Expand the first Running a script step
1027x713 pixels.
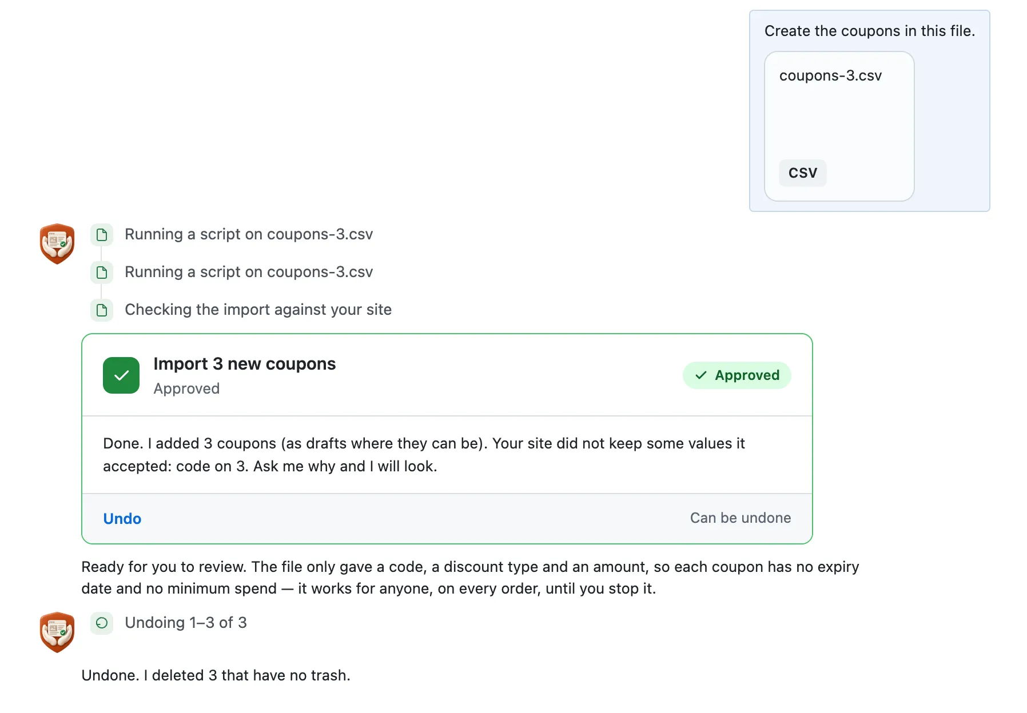(x=249, y=234)
